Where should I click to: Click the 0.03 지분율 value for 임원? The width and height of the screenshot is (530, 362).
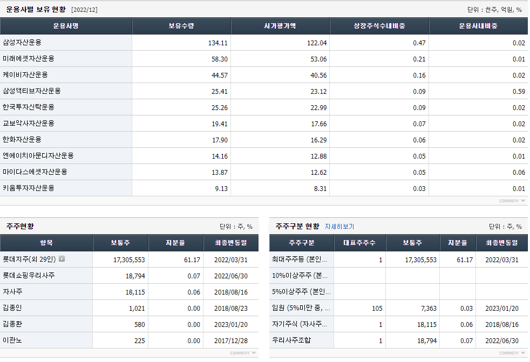pos(466,309)
